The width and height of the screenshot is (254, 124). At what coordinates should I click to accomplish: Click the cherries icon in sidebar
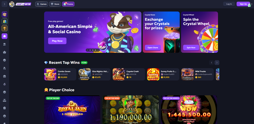pos(5,68)
